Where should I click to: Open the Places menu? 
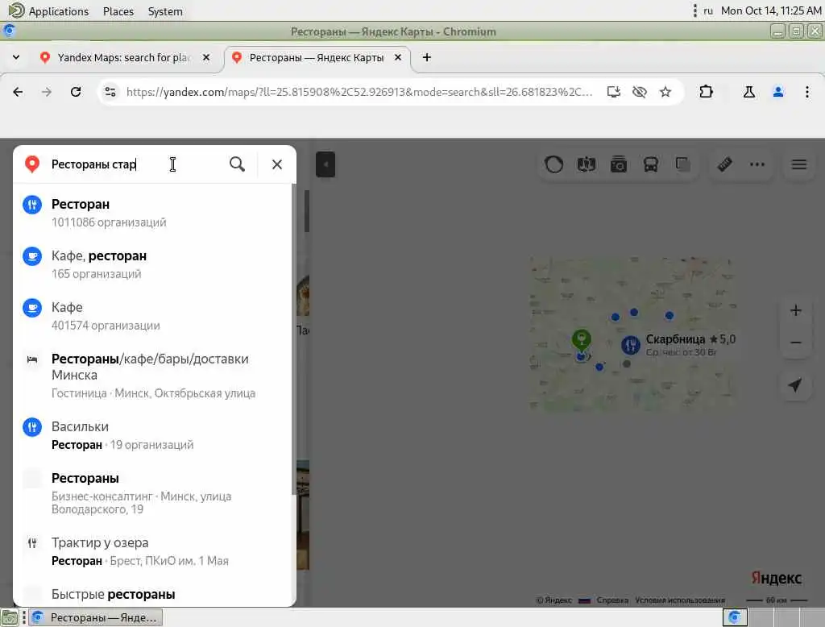(x=118, y=11)
